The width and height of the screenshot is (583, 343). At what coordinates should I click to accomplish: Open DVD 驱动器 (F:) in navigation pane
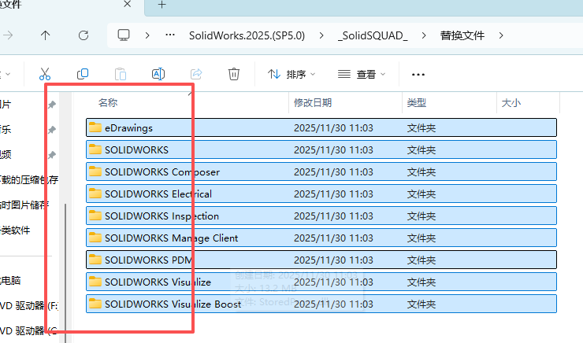tap(29, 305)
